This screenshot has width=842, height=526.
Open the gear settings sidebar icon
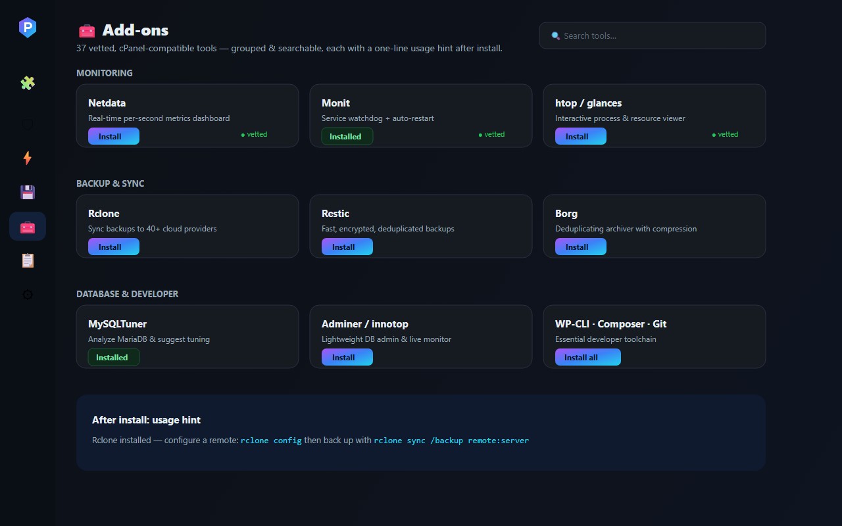pyautogui.click(x=28, y=295)
